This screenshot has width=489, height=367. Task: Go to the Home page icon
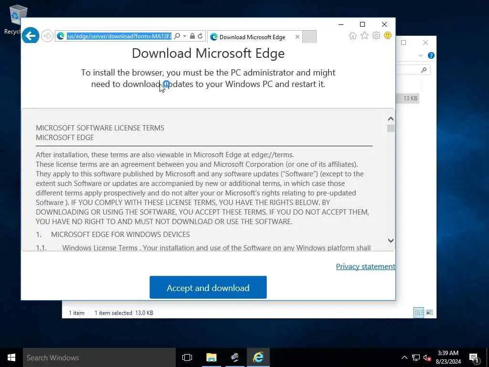click(x=353, y=35)
